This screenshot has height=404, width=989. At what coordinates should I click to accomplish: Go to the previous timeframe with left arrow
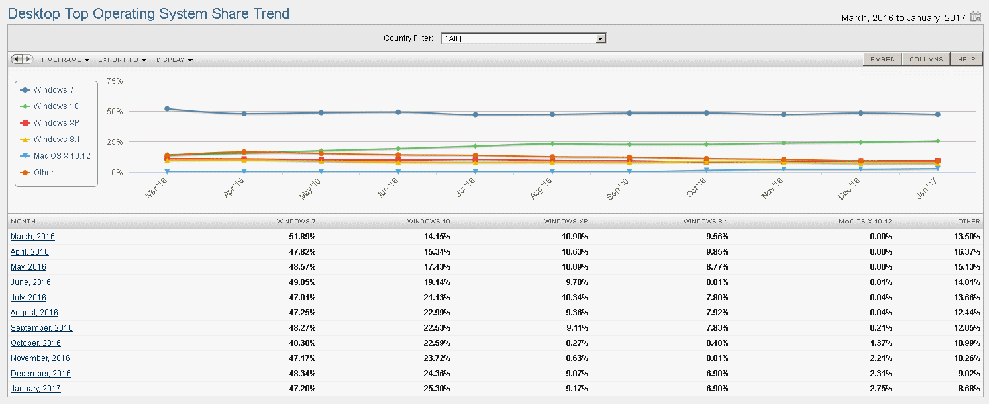point(17,60)
